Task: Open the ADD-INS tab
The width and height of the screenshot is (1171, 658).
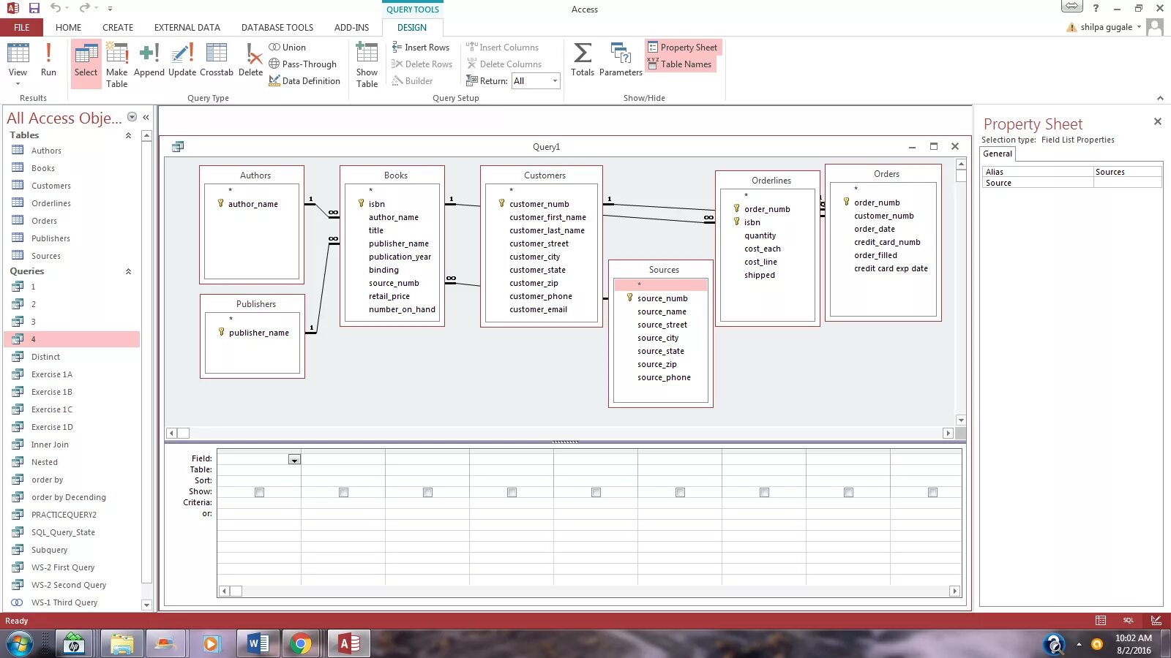Action: click(351, 27)
